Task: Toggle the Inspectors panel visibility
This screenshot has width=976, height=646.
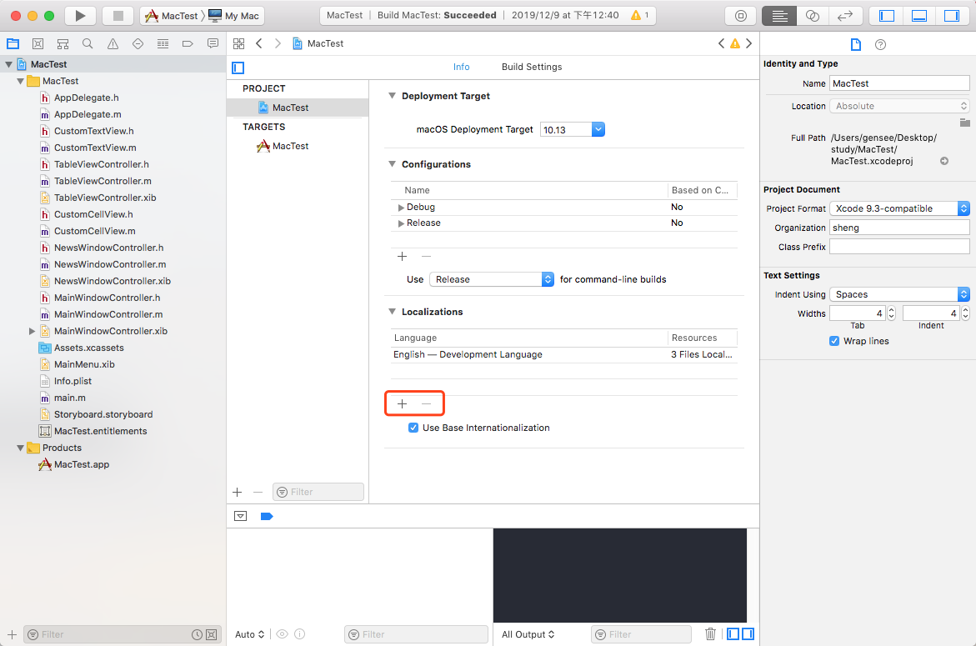Action: [952, 16]
